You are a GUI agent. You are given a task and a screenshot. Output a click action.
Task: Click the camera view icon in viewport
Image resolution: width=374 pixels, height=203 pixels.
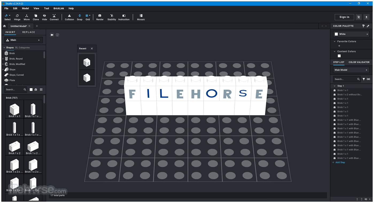pos(52,35)
